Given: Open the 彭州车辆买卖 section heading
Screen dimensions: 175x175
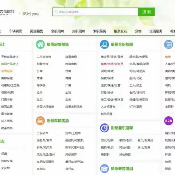Looking at the screenshot, I should point(58,121).
